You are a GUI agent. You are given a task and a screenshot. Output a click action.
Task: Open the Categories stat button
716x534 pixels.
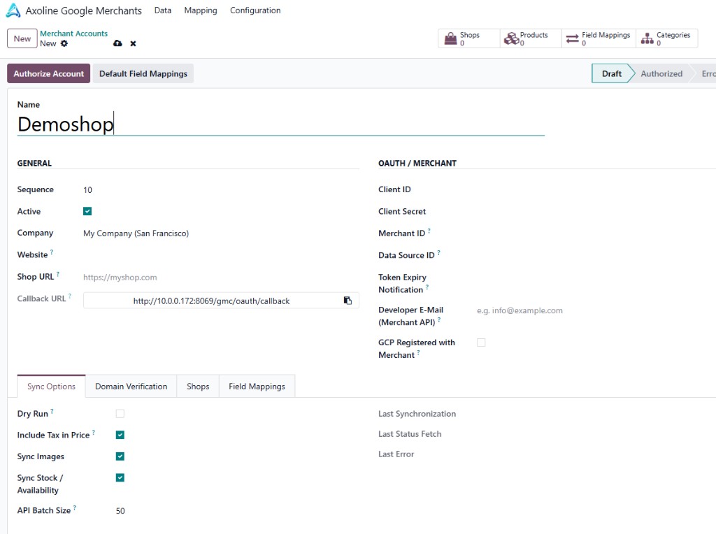666,38
